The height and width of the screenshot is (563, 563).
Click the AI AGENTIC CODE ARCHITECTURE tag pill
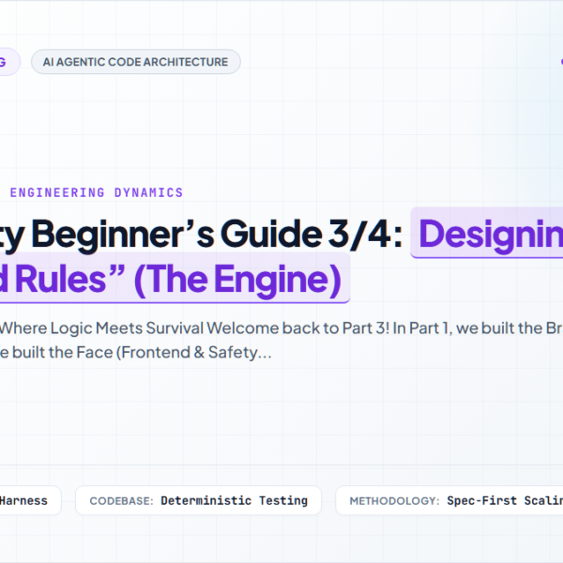136,62
